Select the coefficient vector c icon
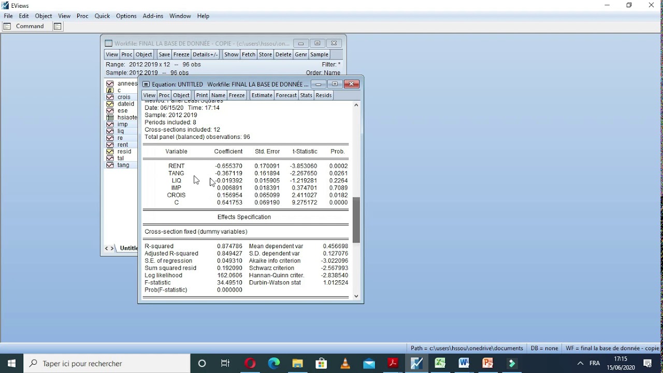The width and height of the screenshot is (663, 373). point(110,90)
